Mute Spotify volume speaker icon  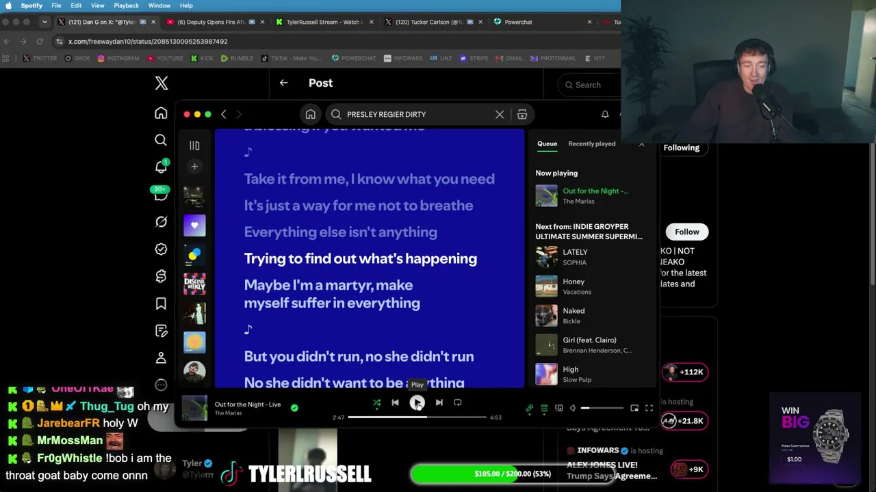coord(574,409)
